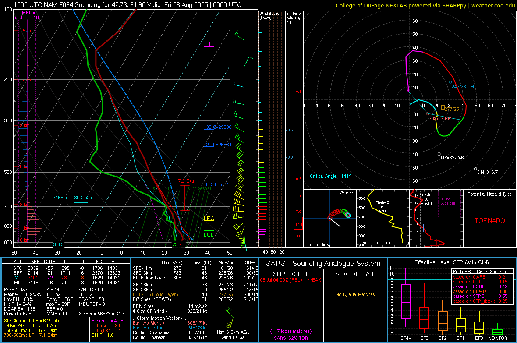Click the 75 deg slinky tilt value
The width and height of the screenshot is (517, 343).
point(346,193)
